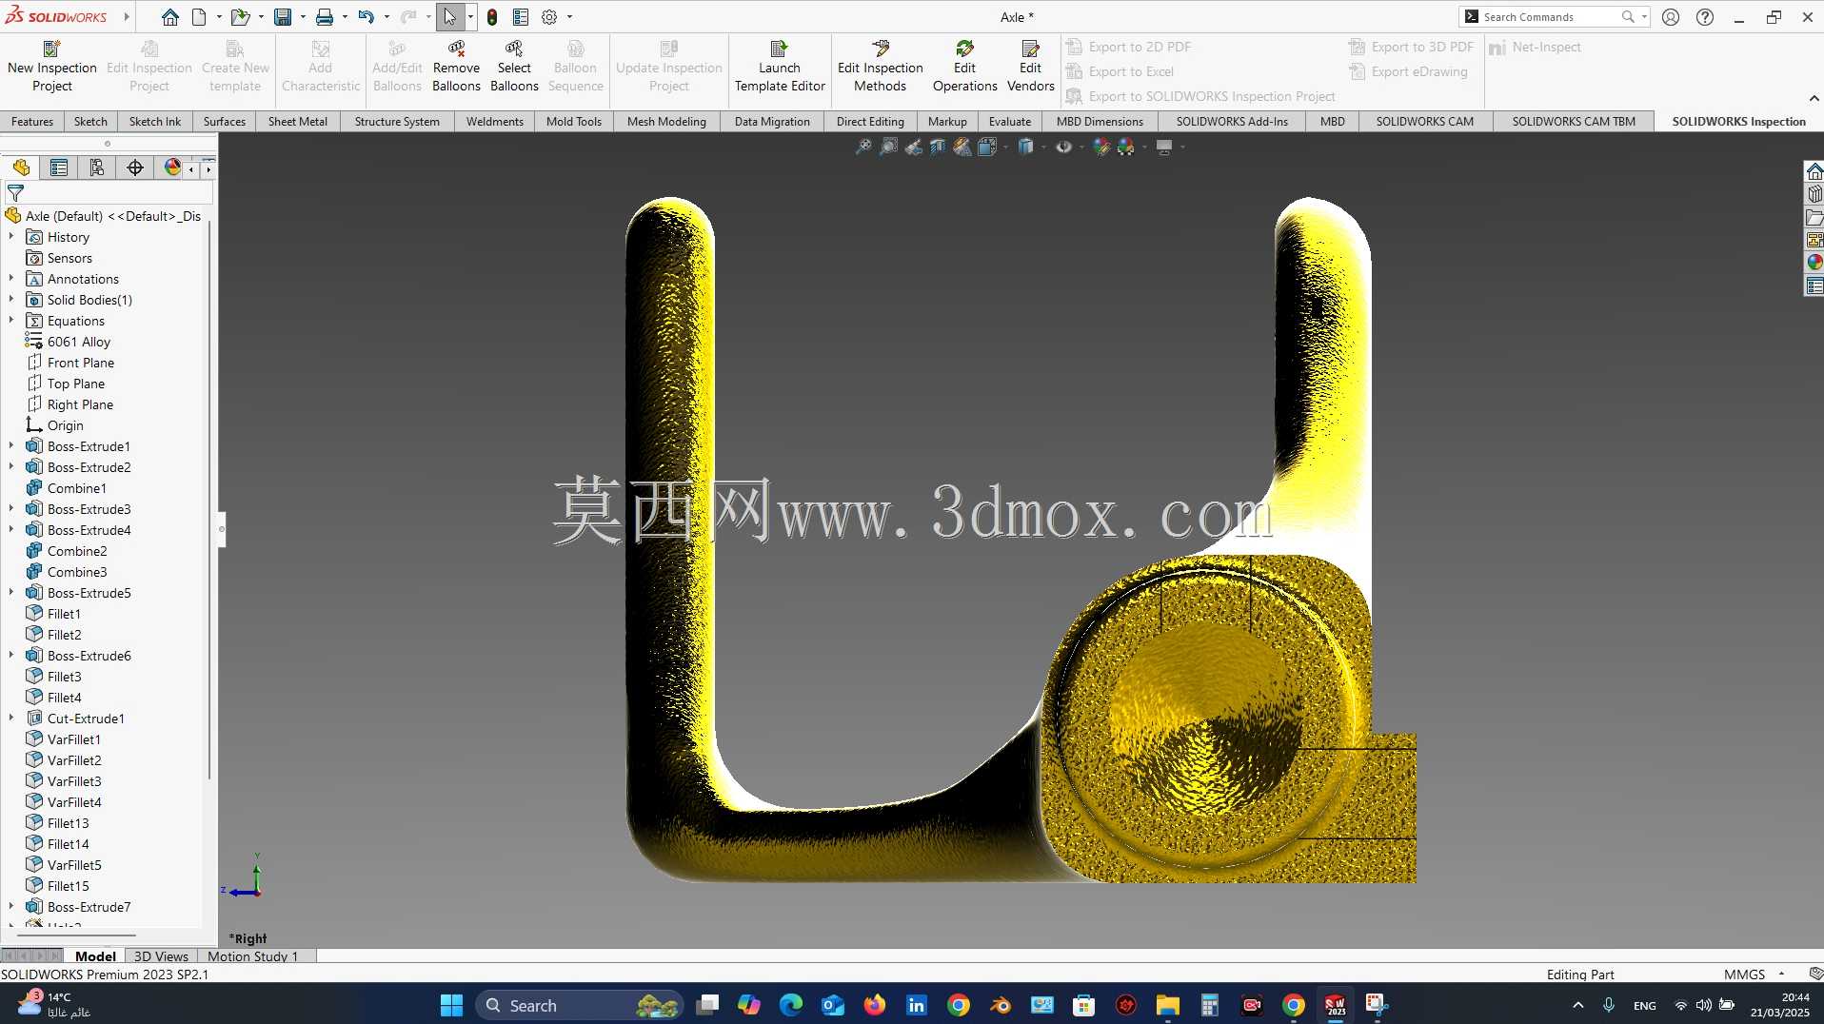The image size is (1824, 1024).
Task: Open the Evaluate tab
Action: pyautogui.click(x=1009, y=122)
